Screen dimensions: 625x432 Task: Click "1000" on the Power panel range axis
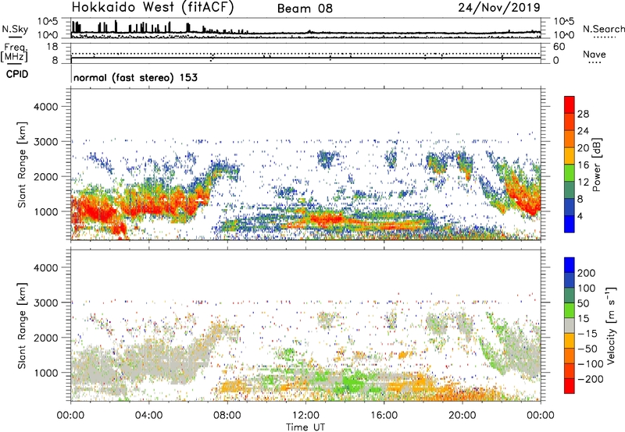coord(45,211)
